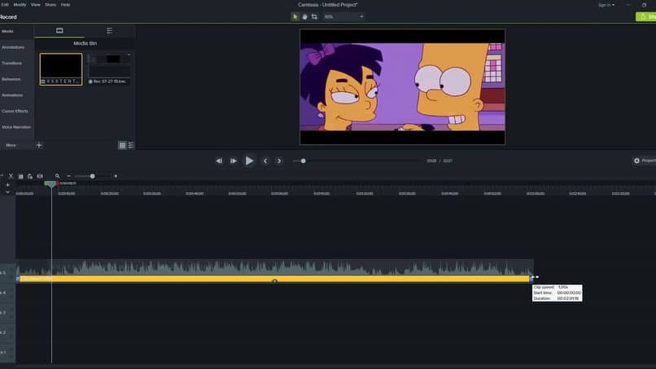Image resolution: width=656 pixels, height=369 pixels.
Task: Open the Annotations tab
Action: (x=12, y=47)
